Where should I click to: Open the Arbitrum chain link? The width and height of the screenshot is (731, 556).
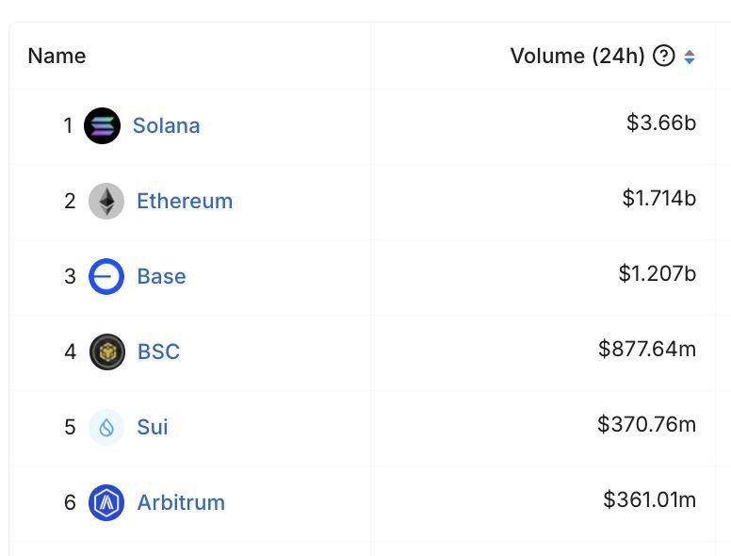pos(181,502)
